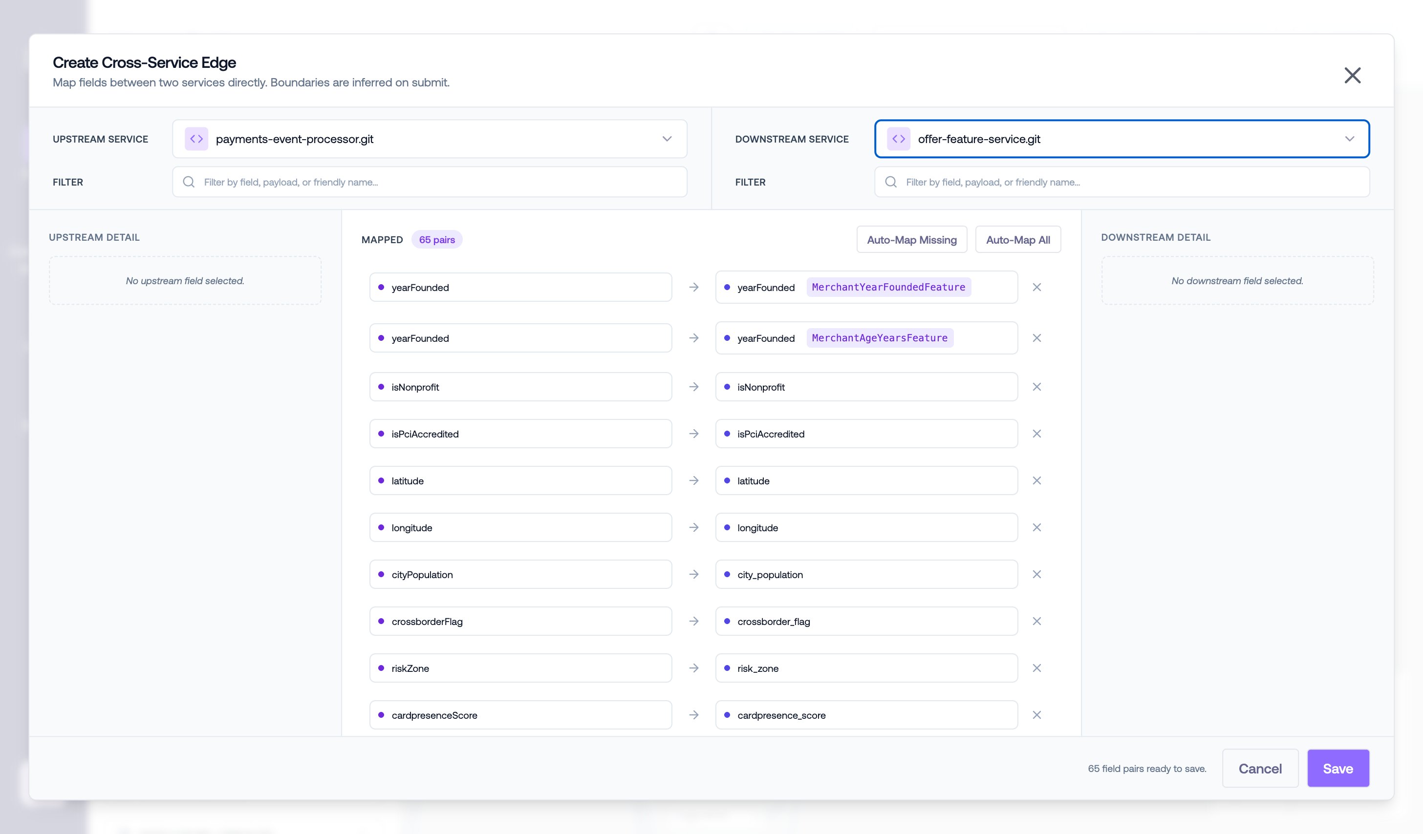Click the upstream service chevron arrow
Image resolution: width=1423 pixels, height=834 pixels.
coord(667,139)
